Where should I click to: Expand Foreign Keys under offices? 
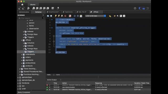pyautogui.click(x=24, y=49)
